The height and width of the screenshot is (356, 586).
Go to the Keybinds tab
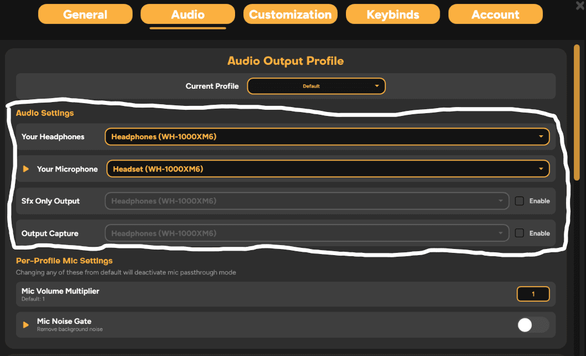393,14
